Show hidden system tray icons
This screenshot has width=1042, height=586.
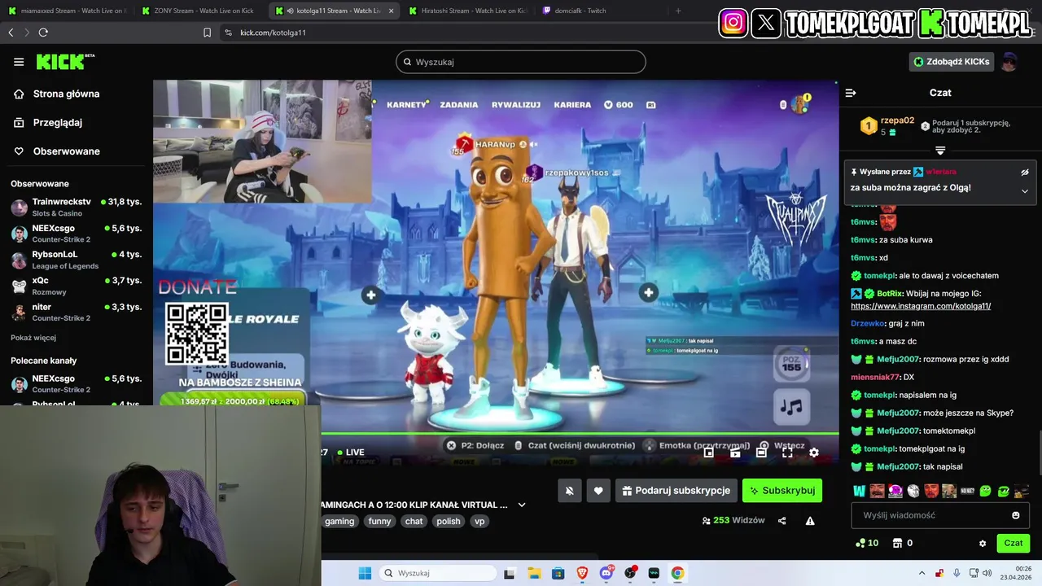point(922,573)
